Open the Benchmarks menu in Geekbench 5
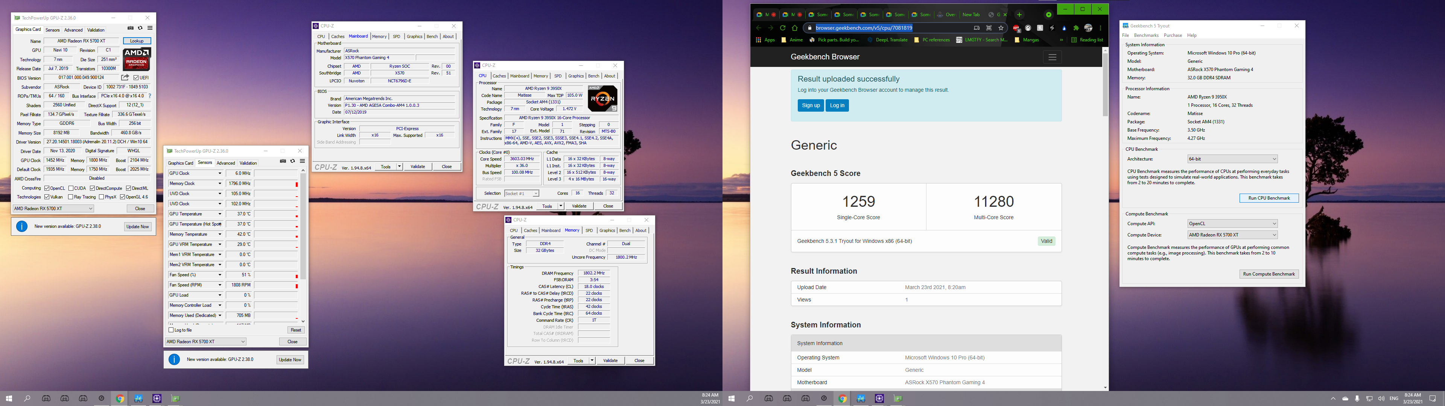 pos(1146,35)
